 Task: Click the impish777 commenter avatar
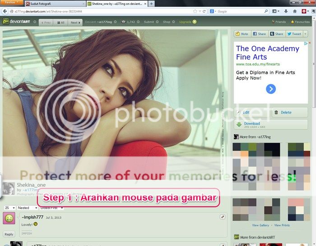[9, 219]
